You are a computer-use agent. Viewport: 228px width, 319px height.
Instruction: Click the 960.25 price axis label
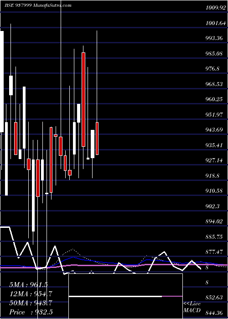214,99
